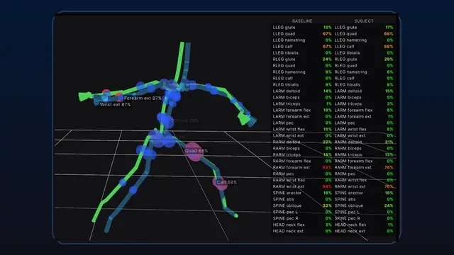Select SPINE oblique in the SUBJECT column
Screen dimensions: 454x255
click(x=364, y=205)
